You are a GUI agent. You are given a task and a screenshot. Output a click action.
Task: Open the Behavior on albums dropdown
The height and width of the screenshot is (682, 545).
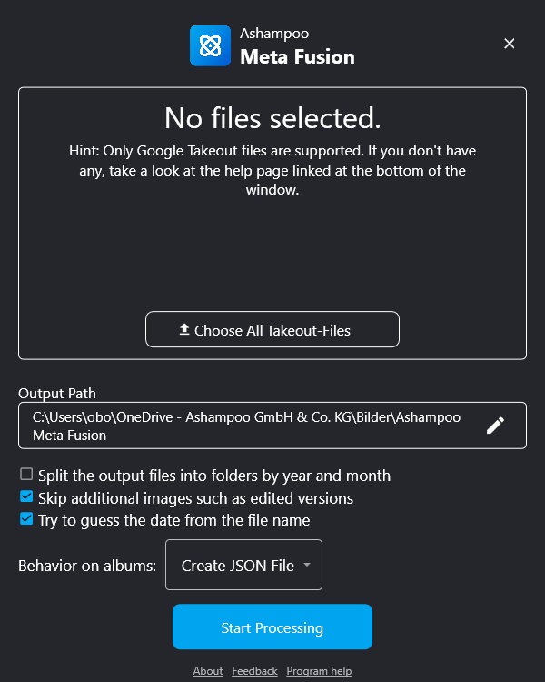[x=243, y=565]
